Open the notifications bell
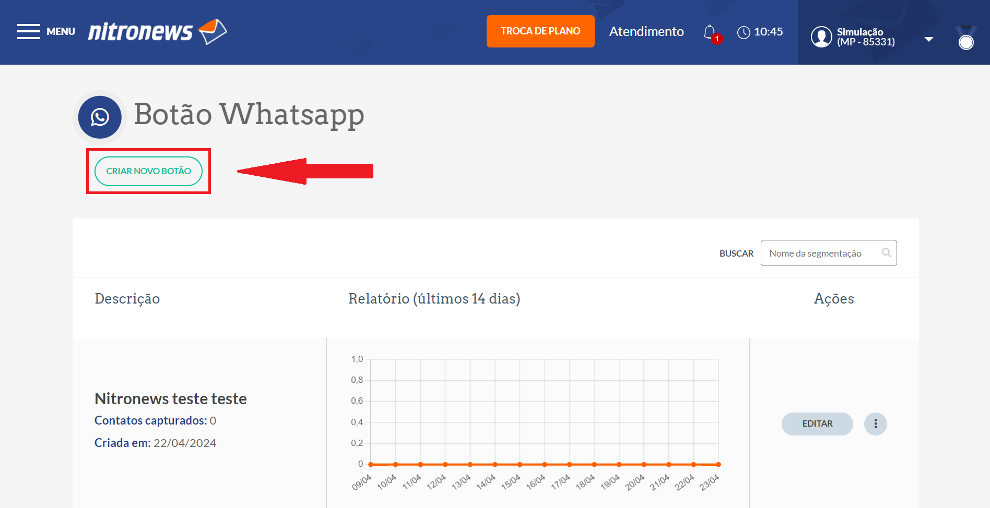Image resolution: width=990 pixels, height=508 pixels. click(710, 32)
